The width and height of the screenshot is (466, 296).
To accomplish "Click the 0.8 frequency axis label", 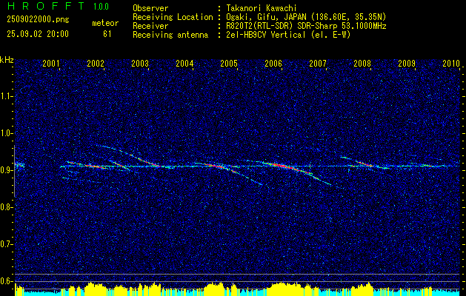I will click(x=6, y=207).
